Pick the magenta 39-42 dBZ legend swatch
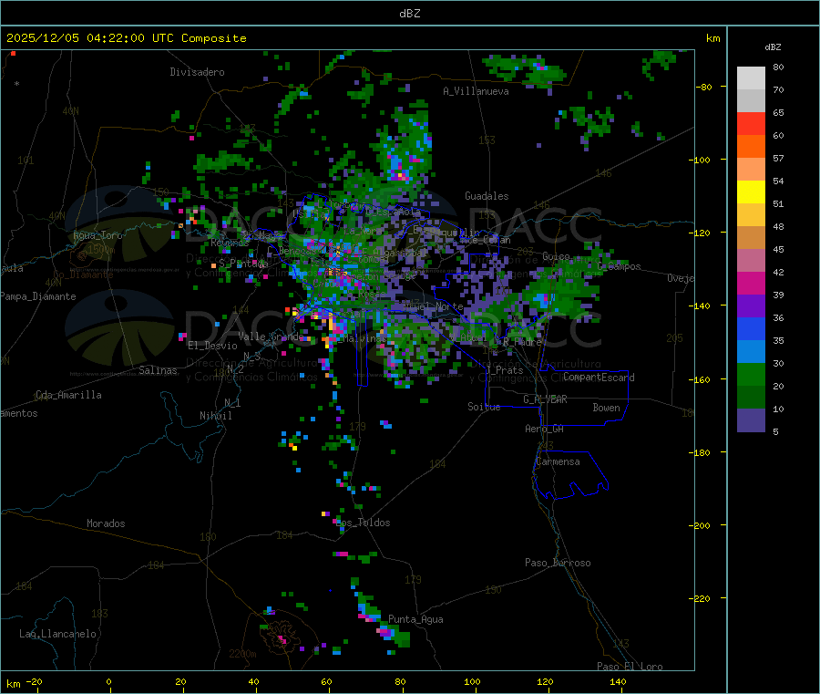 751,283
